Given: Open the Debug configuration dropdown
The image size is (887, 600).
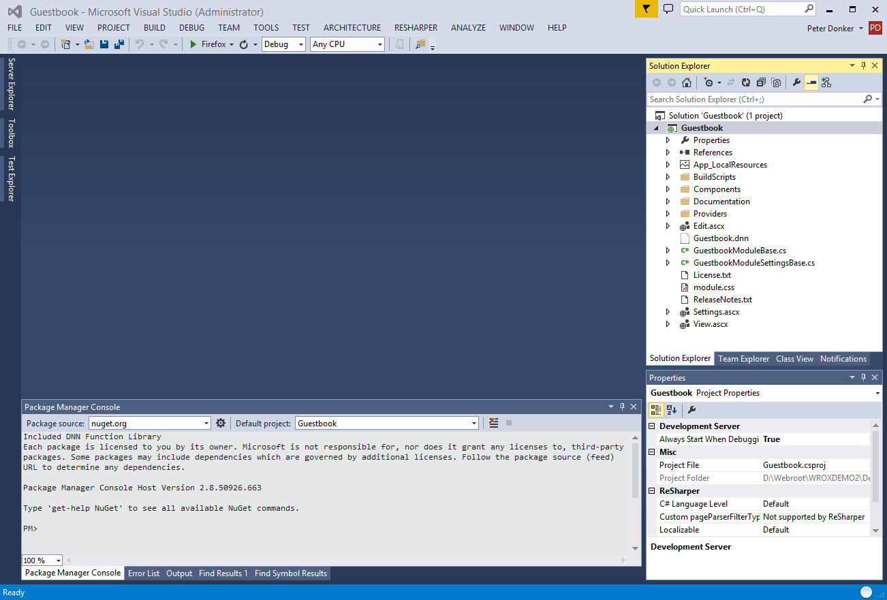Looking at the screenshot, I should tap(283, 44).
